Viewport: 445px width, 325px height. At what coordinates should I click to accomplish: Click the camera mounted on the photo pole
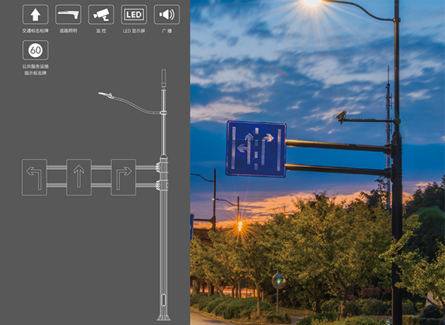point(341,116)
